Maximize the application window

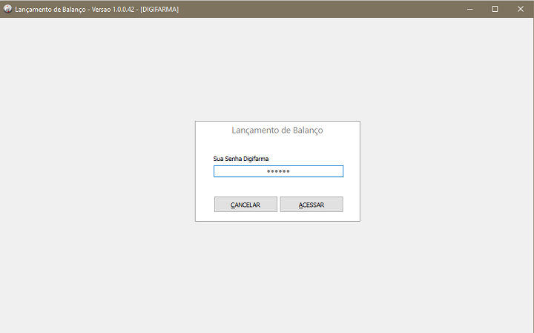coord(495,9)
